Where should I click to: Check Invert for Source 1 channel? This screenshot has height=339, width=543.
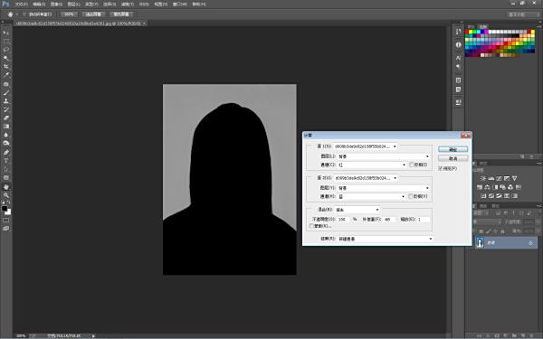(412, 165)
